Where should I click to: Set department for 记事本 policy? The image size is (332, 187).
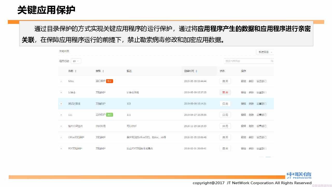point(261,92)
